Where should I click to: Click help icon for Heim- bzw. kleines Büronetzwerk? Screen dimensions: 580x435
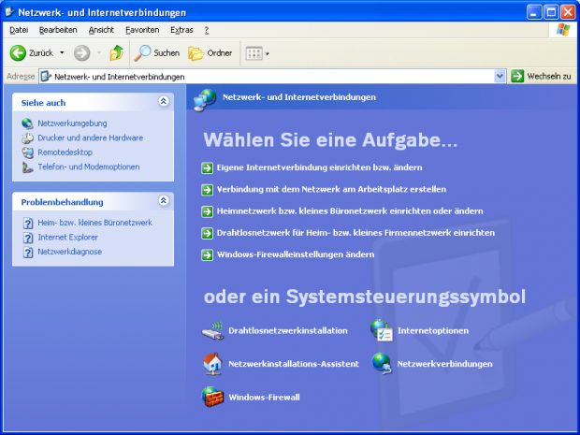(28, 223)
